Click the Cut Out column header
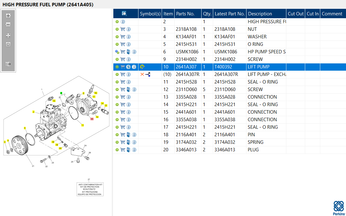 pyautogui.click(x=296, y=14)
